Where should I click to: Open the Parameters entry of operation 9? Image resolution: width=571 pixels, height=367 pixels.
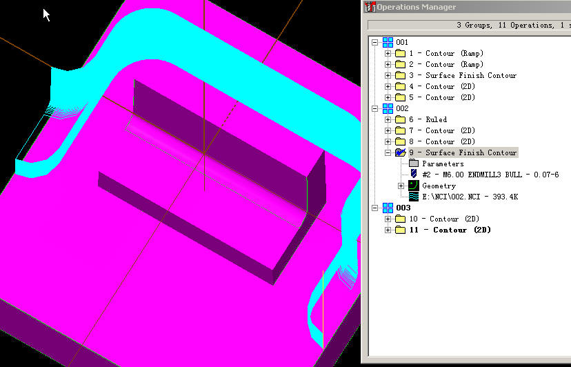click(x=443, y=163)
